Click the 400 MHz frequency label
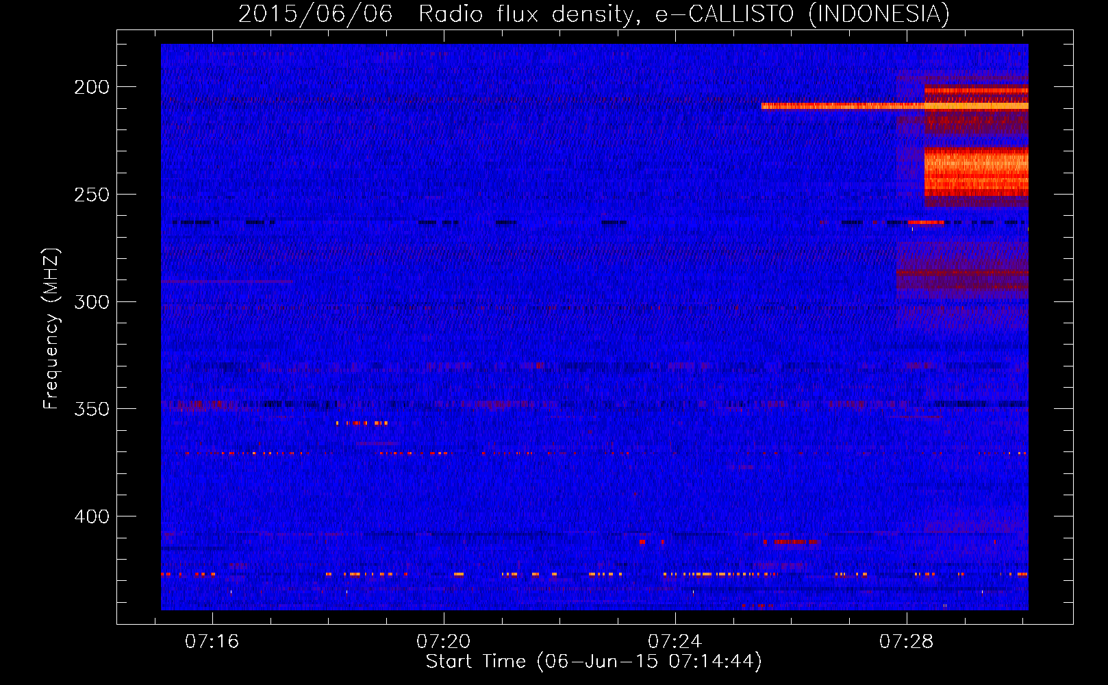Screen dimensions: 1108x685 pos(92,516)
